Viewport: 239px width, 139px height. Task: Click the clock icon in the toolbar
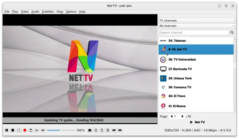pyautogui.click(x=96, y=130)
